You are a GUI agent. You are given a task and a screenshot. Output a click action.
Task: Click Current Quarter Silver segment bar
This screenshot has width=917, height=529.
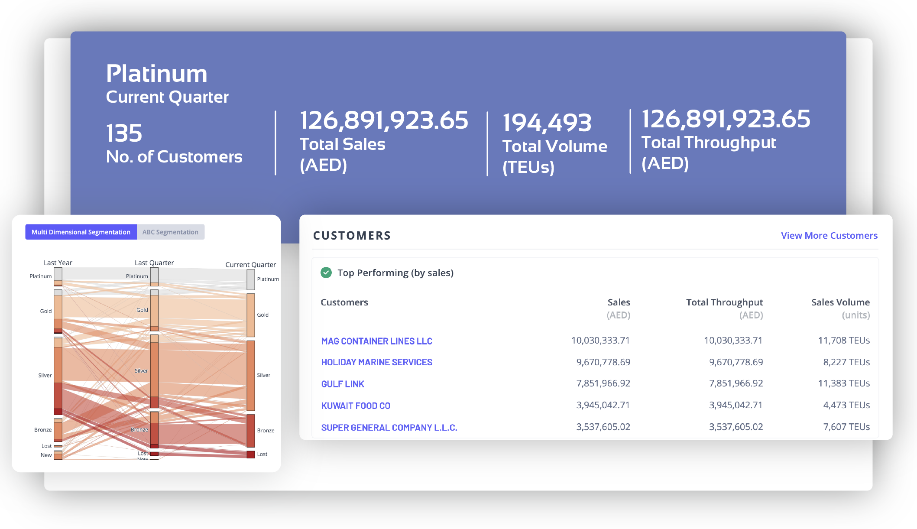pyautogui.click(x=250, y=376)
